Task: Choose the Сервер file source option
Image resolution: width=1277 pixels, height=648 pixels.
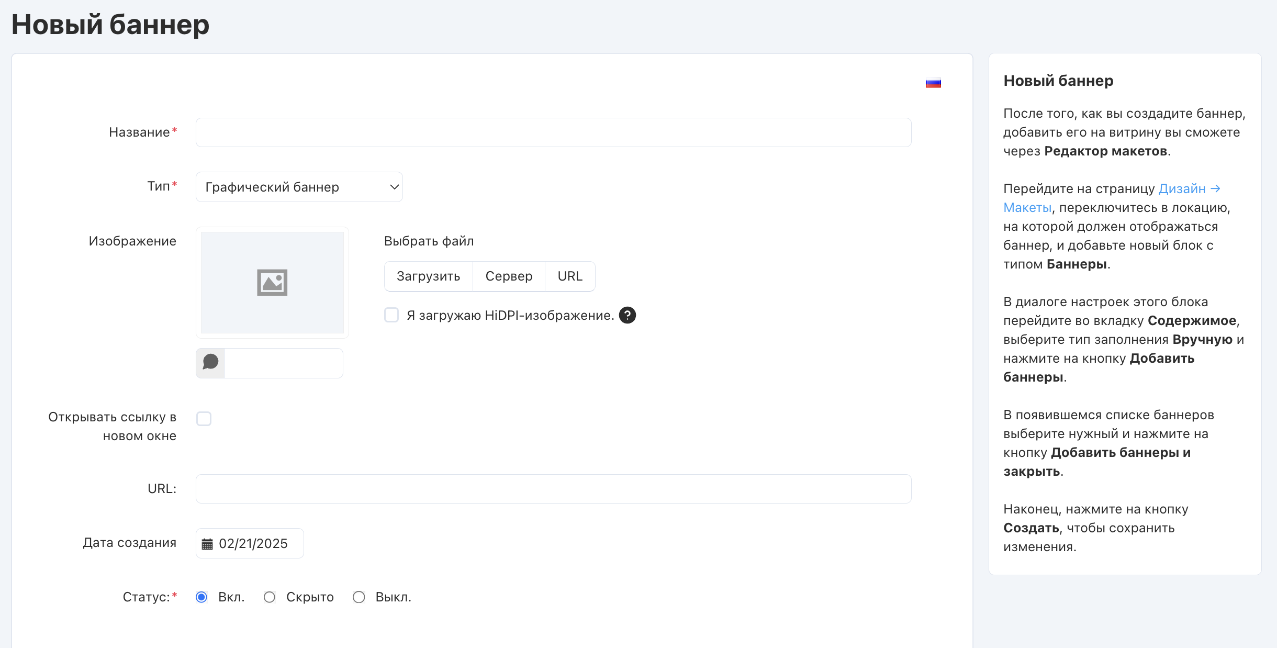Action: [509, 276]
